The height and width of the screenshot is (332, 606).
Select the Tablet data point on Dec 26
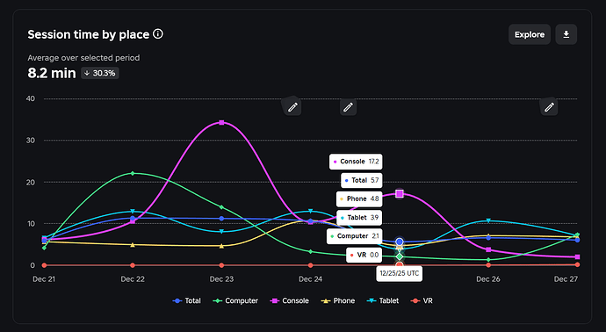click(x=488, y=220)
